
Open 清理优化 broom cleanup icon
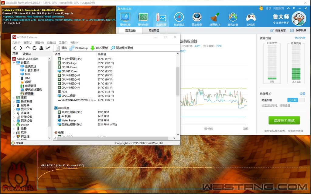(215, 19)
